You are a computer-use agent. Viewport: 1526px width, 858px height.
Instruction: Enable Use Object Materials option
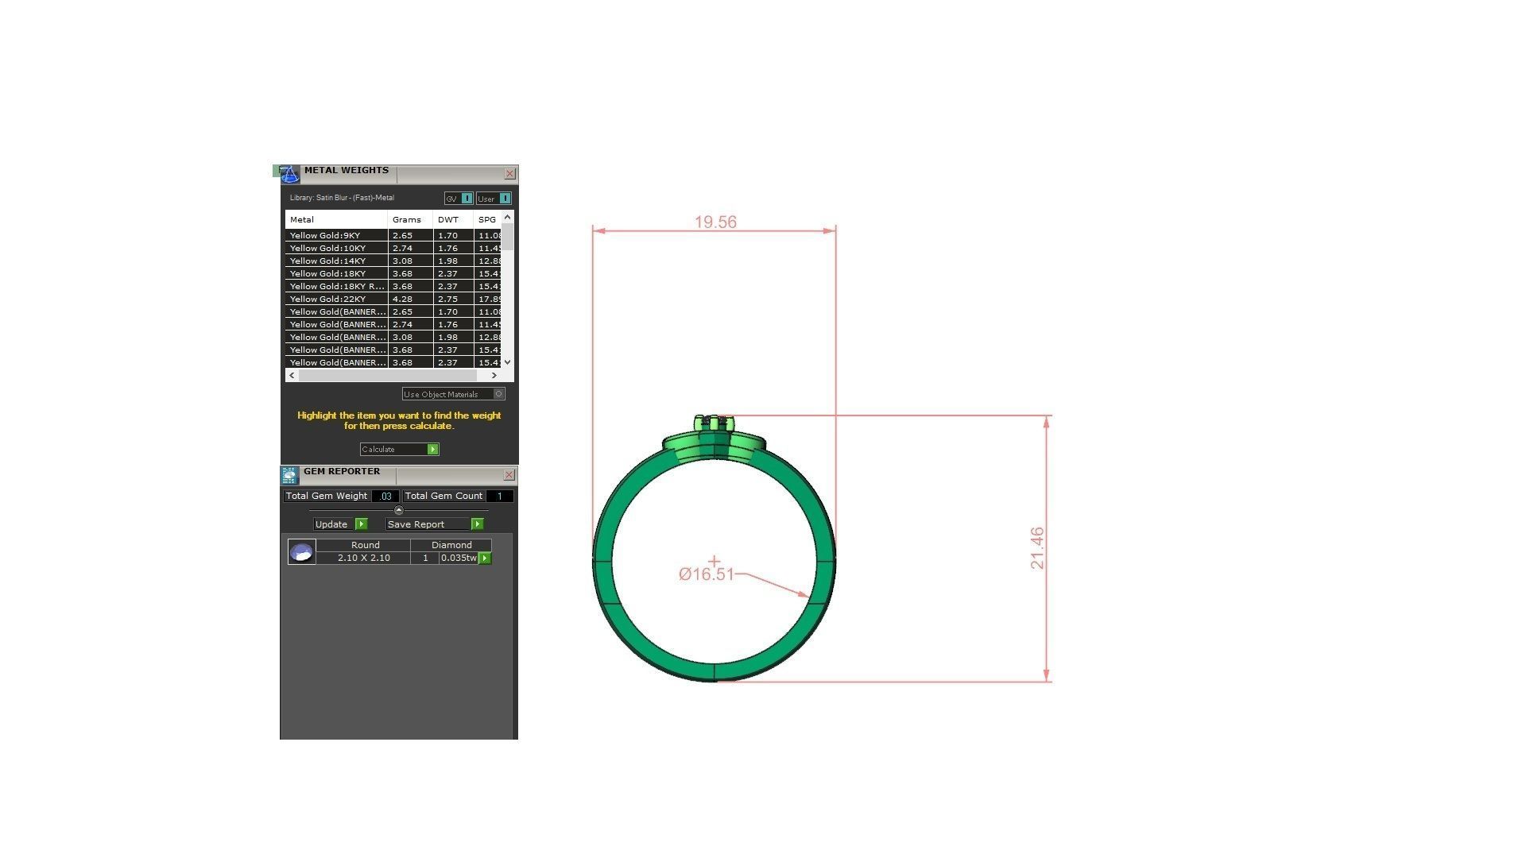tap(498, 394)
